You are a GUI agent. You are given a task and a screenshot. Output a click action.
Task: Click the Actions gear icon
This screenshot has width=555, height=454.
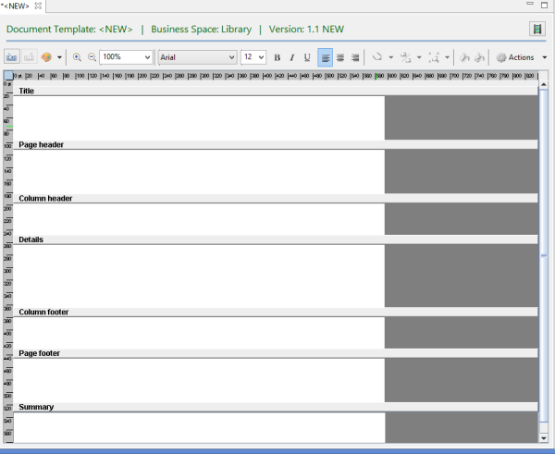(x=501, y=57)
